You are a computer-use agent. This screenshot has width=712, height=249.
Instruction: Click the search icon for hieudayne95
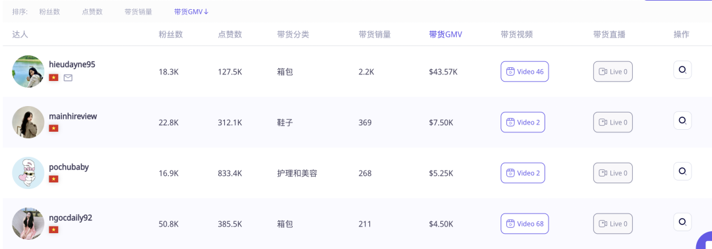click(x=682, y=70)
